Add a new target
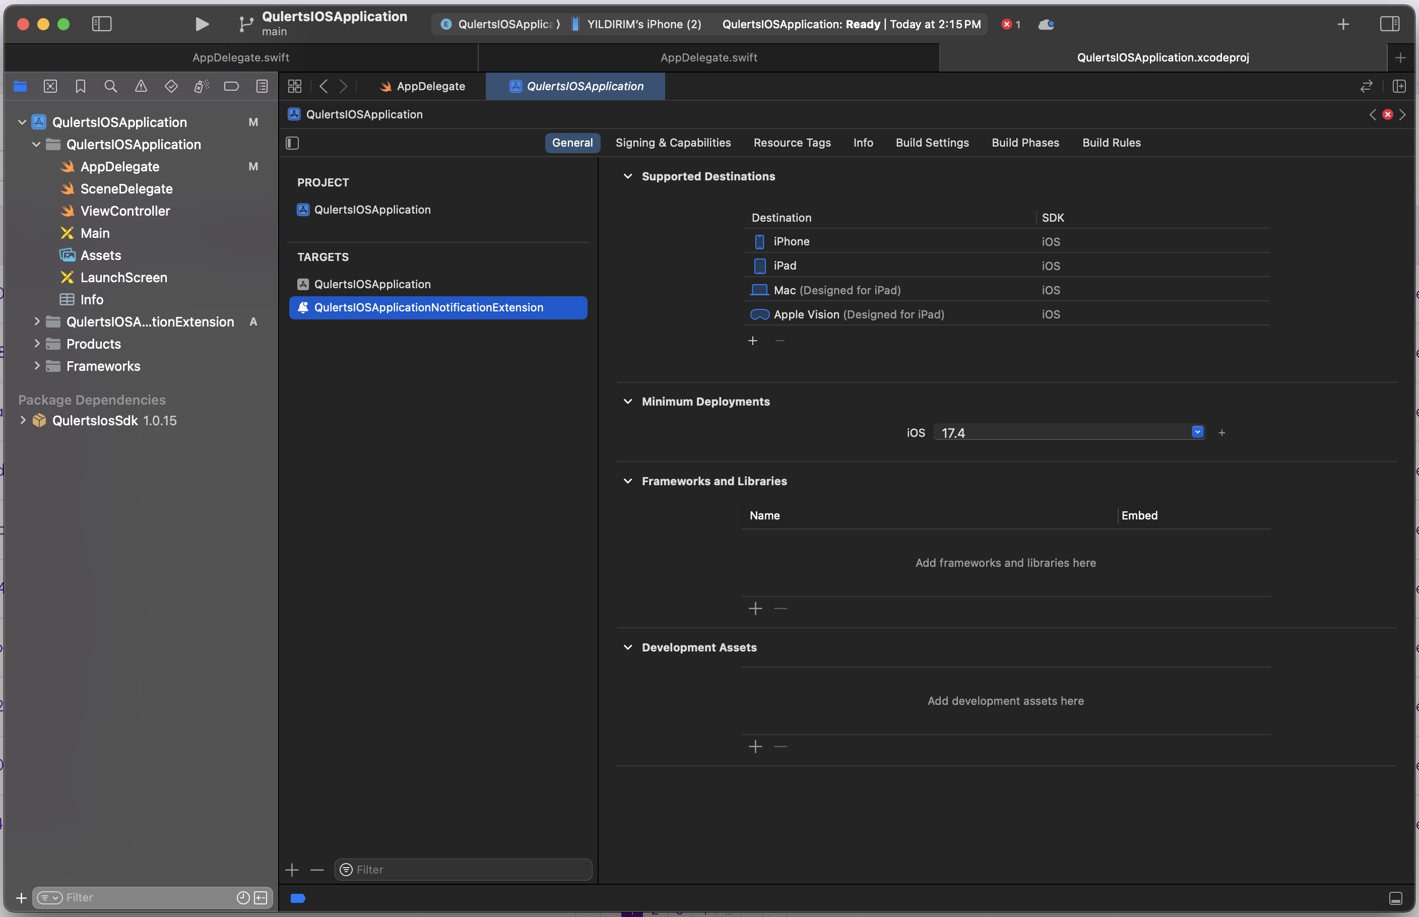The height and width of the screenshot is (917, 1419). (292, 871)
